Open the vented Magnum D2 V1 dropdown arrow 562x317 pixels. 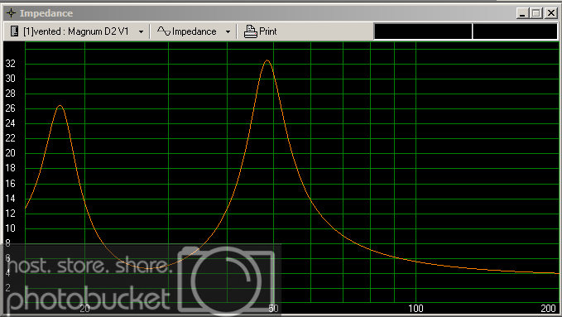coord(142,32)
